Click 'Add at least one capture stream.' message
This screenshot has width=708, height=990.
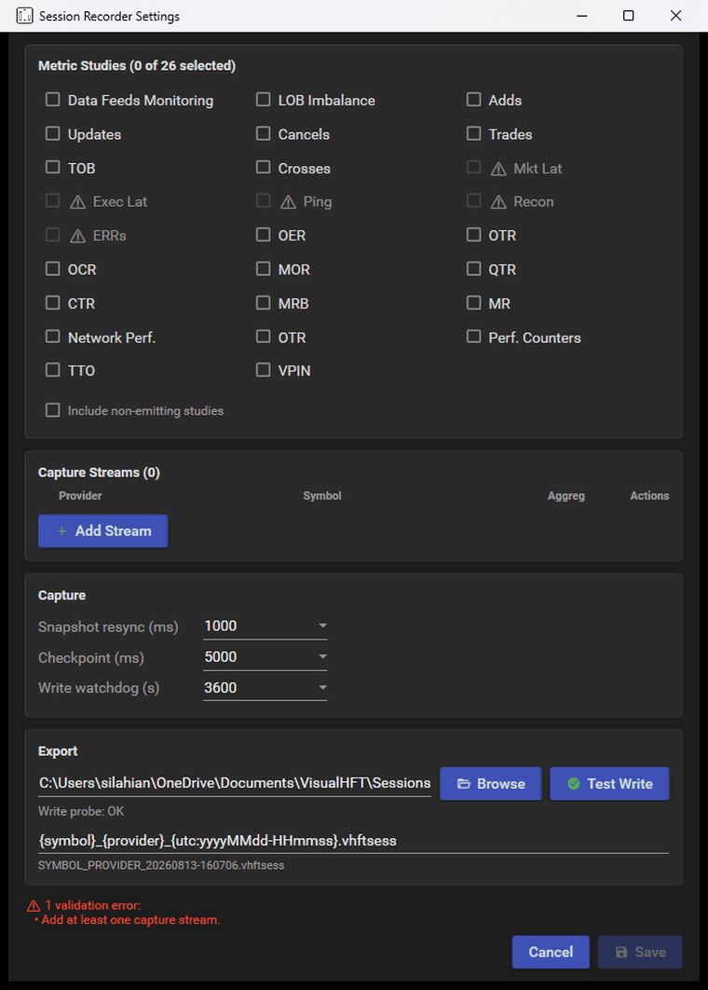tap(130, 920)
